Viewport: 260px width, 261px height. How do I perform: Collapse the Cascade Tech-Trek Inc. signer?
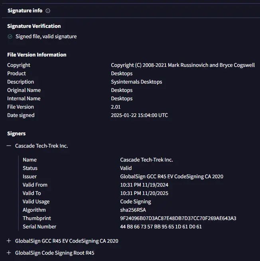9,146
